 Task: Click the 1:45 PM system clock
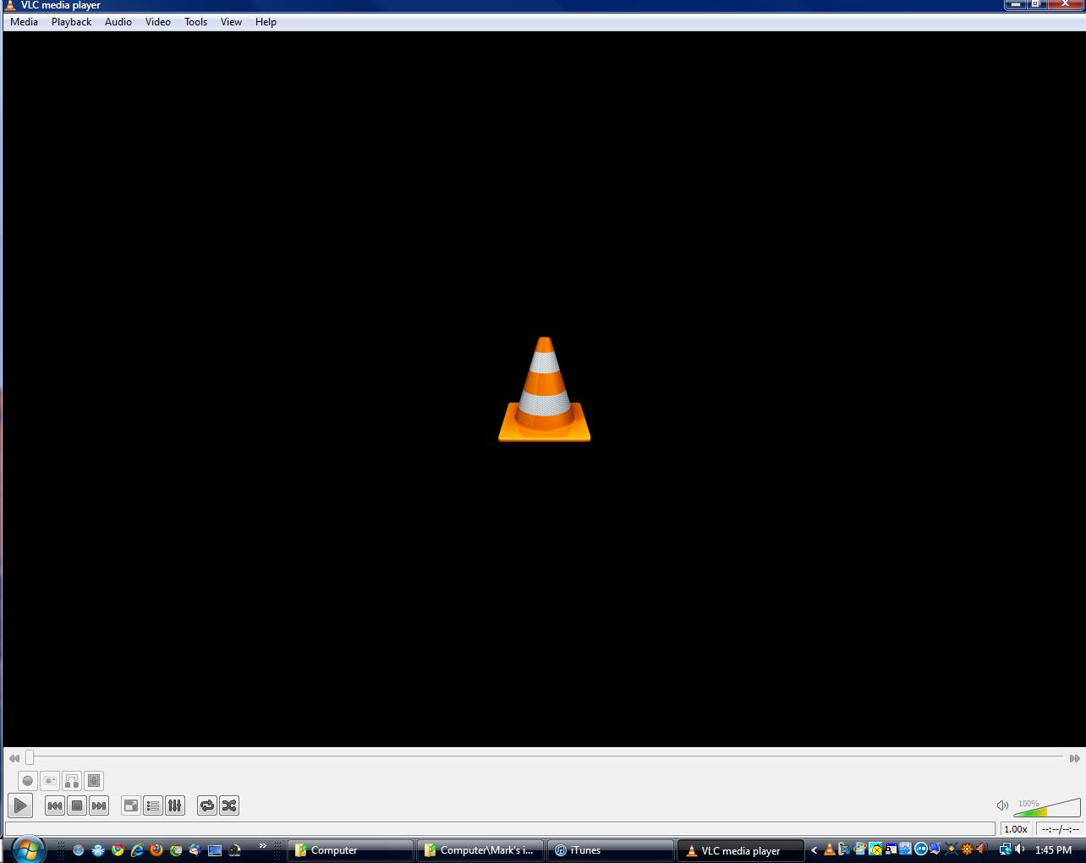1053,850
